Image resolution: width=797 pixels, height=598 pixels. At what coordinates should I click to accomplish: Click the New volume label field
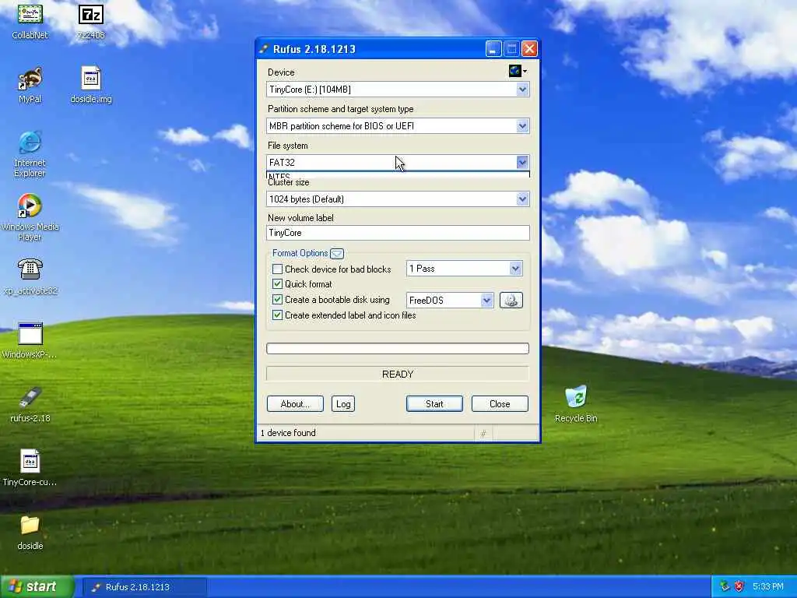[x=398, y=233]
